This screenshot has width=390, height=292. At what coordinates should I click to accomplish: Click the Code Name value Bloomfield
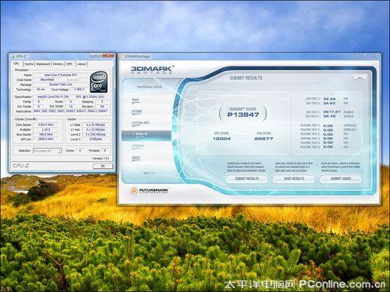click(x=48, y=79)
